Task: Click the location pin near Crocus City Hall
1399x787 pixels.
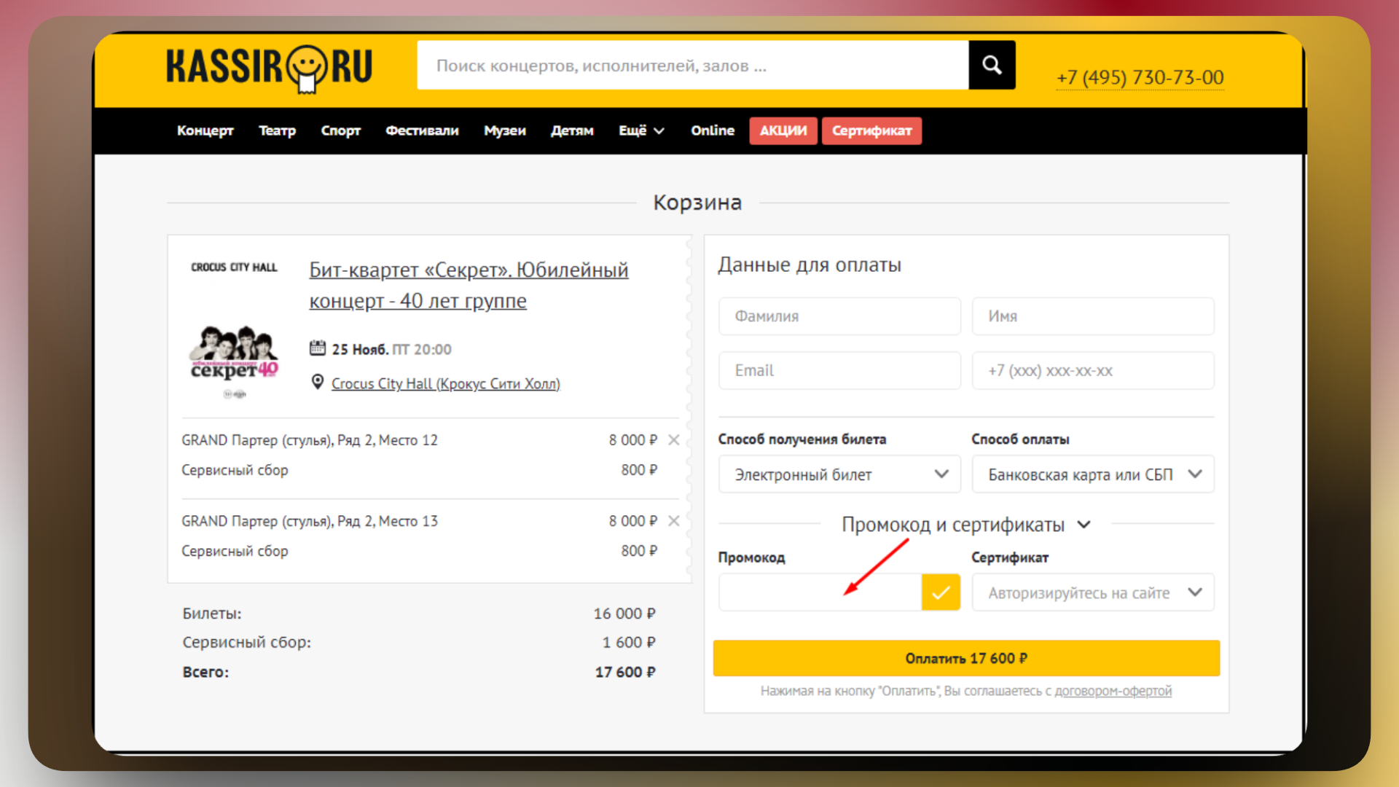Action: click(317, 381)
